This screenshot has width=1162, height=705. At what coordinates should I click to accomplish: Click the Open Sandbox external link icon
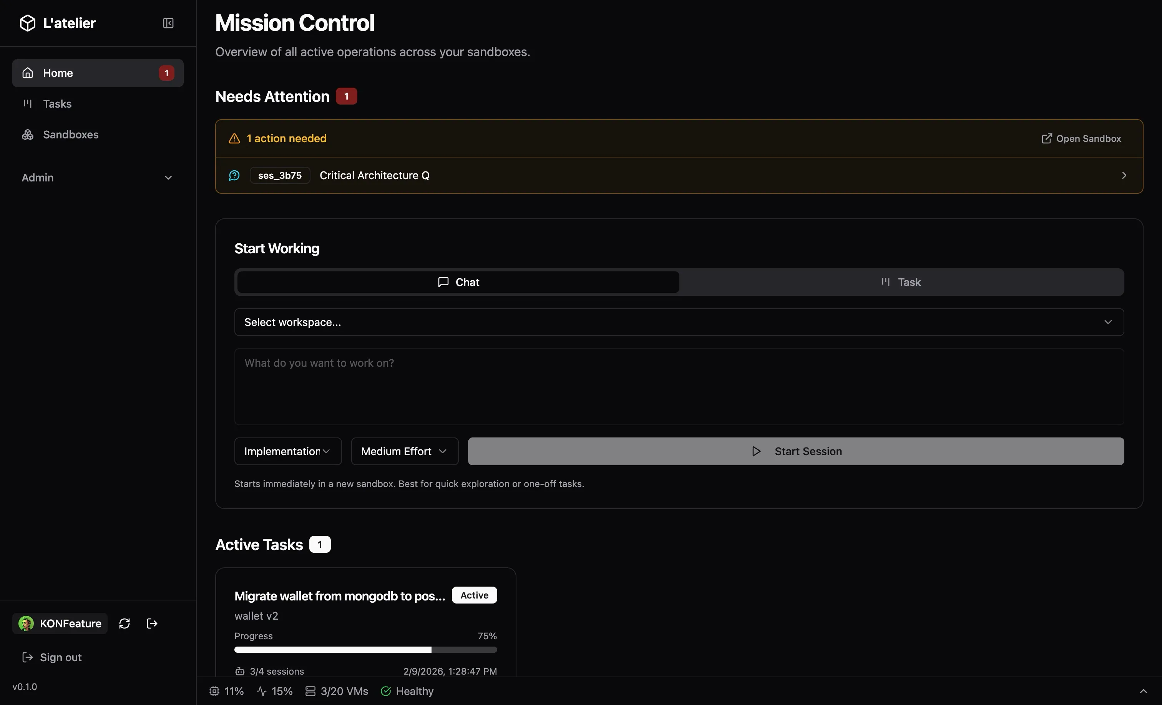click(1046, 138)
